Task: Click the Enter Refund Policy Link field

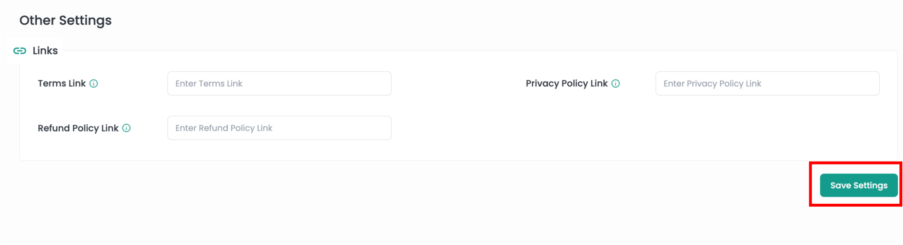Action: click(x=279, y=128)
